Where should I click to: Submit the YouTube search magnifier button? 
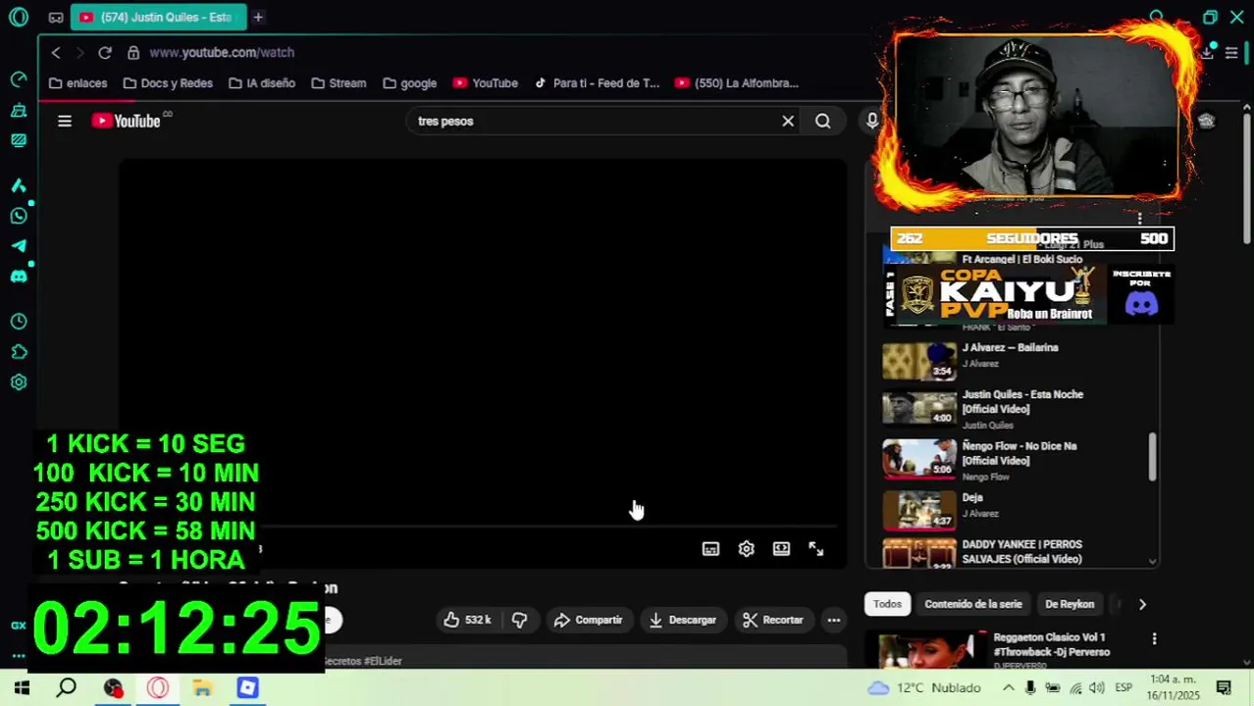(823, 121)
